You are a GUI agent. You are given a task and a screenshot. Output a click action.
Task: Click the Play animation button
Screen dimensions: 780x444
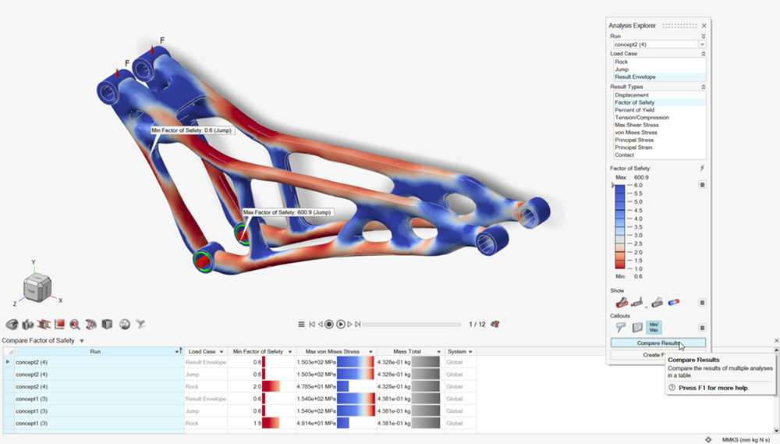(x=341, y=324)
